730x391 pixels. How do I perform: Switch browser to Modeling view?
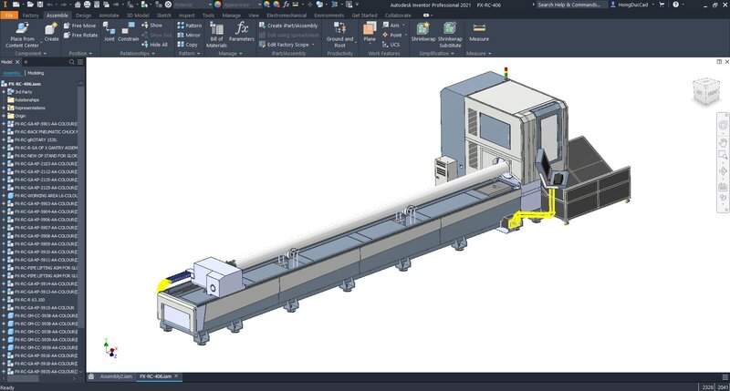point(36,72)
